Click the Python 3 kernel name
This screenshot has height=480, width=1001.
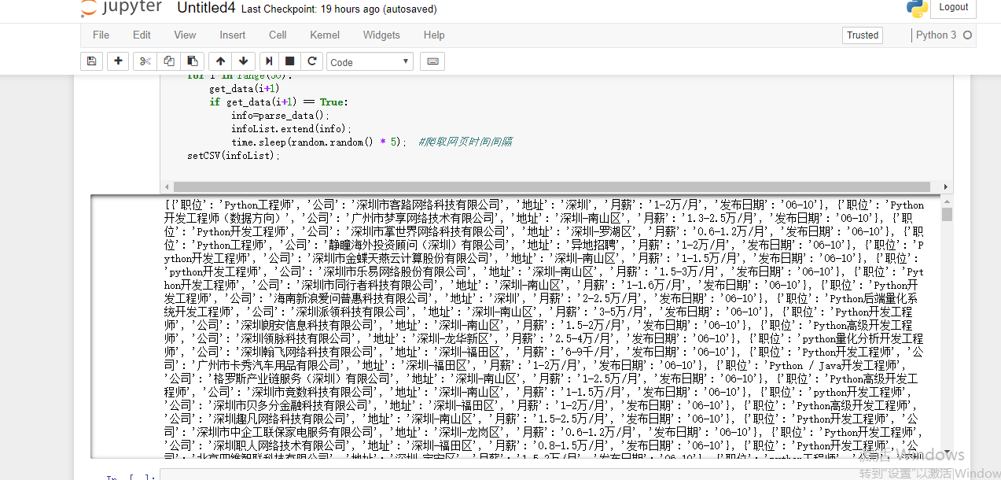point(937,35)
